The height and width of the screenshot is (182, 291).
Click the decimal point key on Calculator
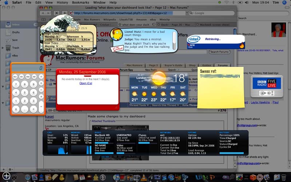click(x=24, y=109)
